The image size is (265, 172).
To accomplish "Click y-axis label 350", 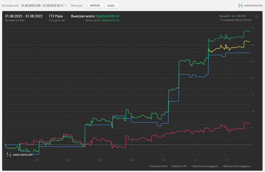I will pyautogui.click(x=253, y=28).
